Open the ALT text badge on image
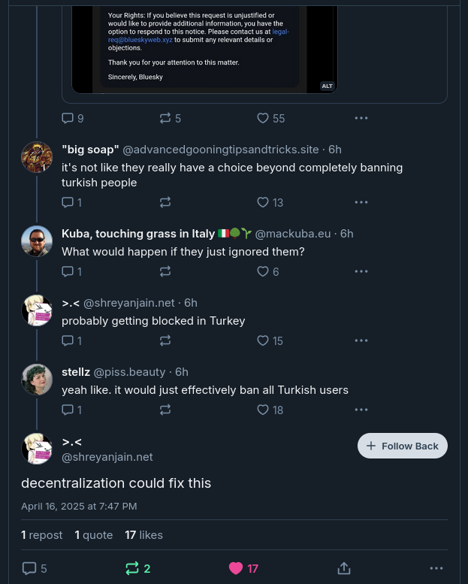The image size is (468, 584). [x=327, y=86]
